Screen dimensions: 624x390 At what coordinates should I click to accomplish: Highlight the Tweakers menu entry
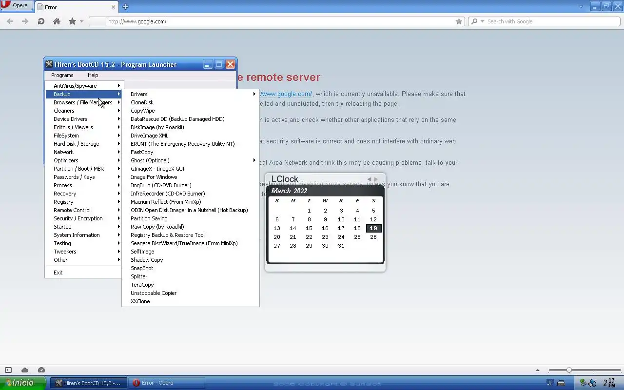click(83, 252)
